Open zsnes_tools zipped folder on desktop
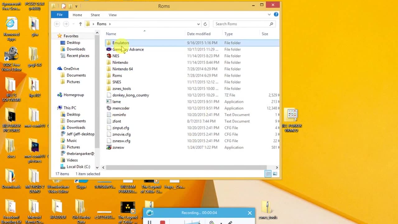This screenshot has height=224, width=398. [x=268, y=210]
